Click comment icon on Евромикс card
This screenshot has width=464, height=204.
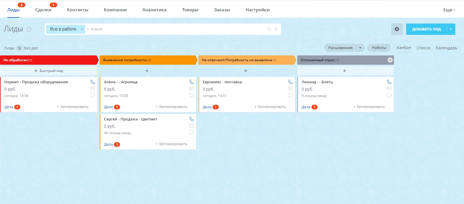[290, 95]
